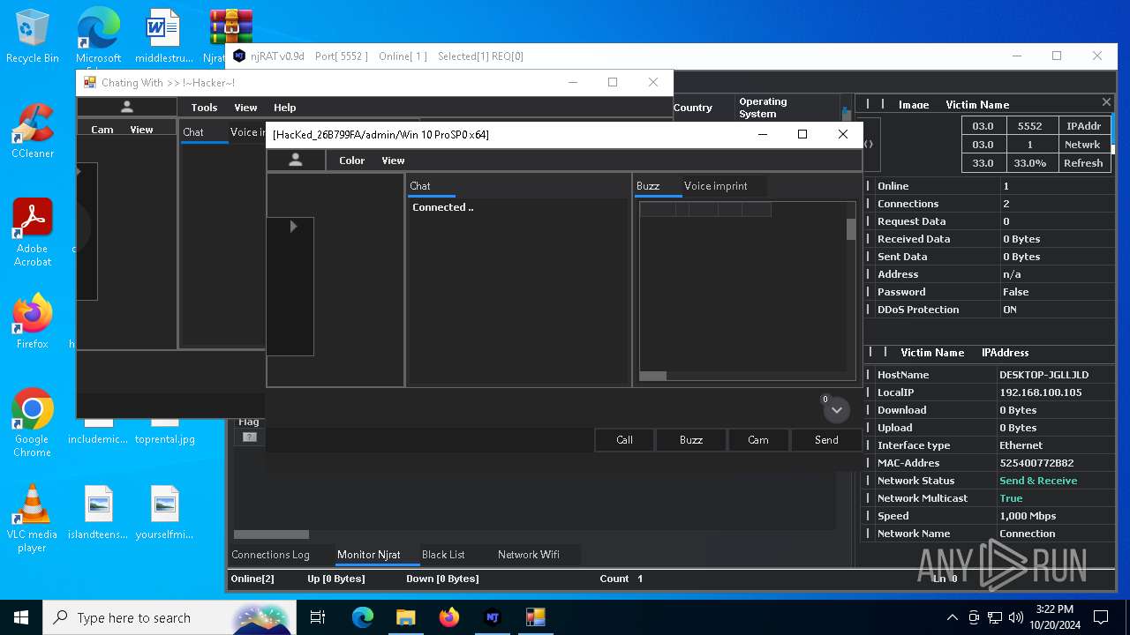Click the round scroll-down chevron button
Image resolution: width=1130 pixels, height=635 pixels.
pos(836,409)
